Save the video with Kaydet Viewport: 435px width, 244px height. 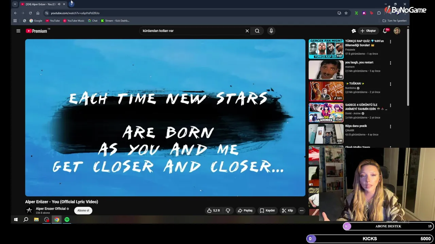(267, 210)
